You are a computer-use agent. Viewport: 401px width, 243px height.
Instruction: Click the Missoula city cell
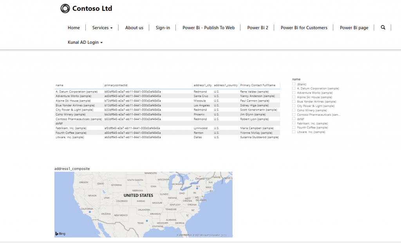(199, 101)
